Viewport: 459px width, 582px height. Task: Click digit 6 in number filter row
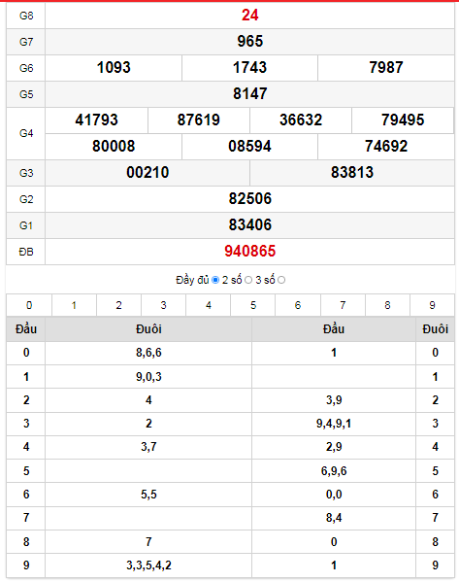[x=298, y=305]
